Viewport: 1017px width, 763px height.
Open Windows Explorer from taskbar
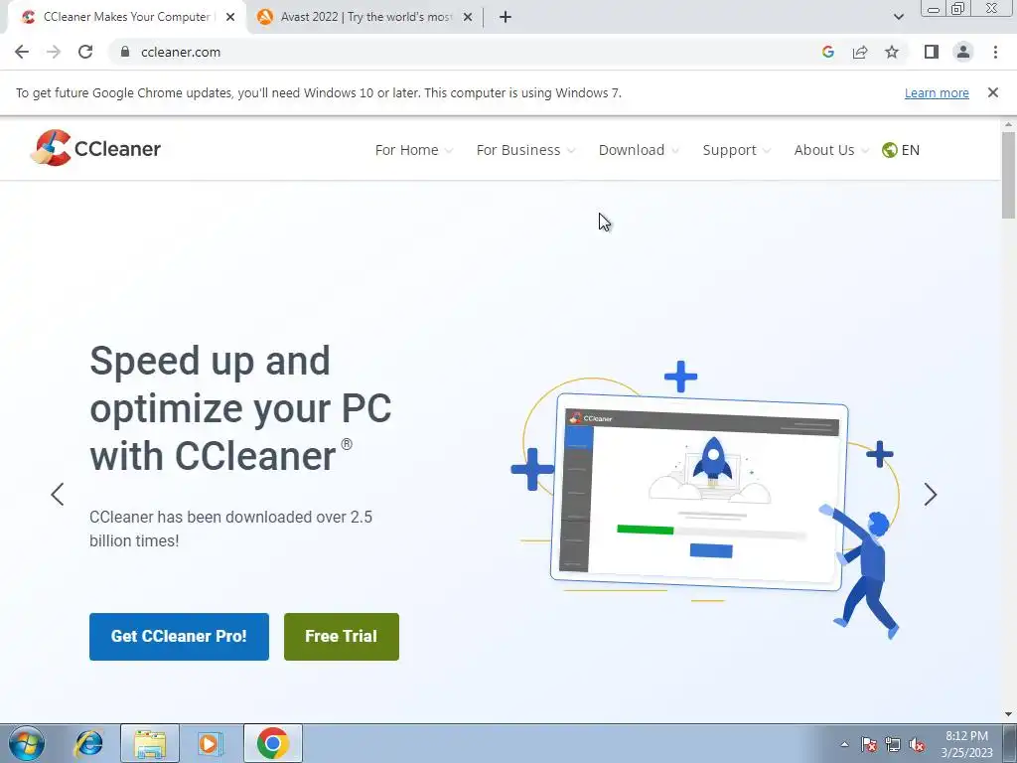click(150, 743)
